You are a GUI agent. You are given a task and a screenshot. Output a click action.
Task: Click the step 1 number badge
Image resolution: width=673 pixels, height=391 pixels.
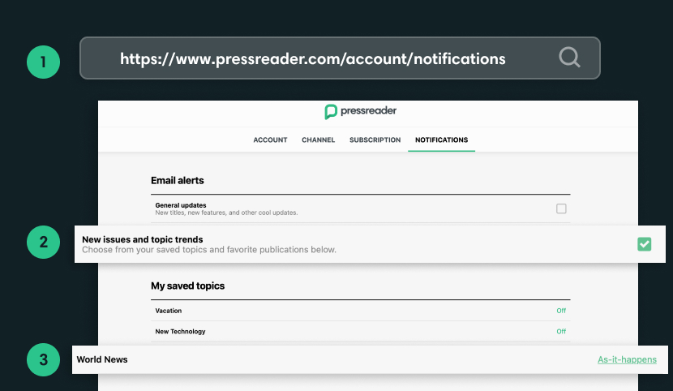click(x=44, y=62)
